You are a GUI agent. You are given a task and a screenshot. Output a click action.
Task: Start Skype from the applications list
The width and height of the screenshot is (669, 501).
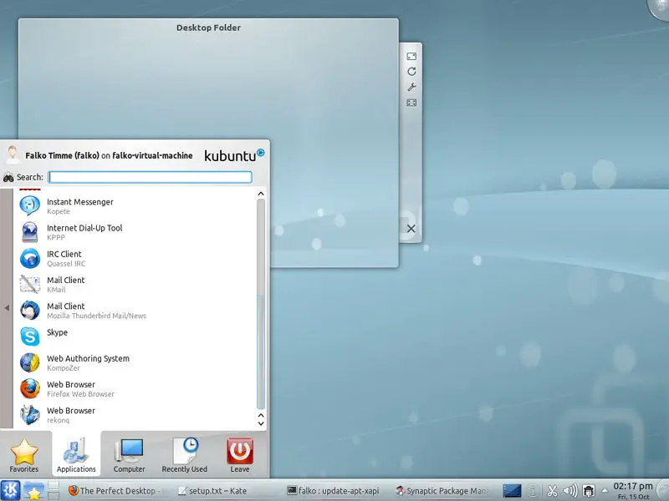point(135,337)
